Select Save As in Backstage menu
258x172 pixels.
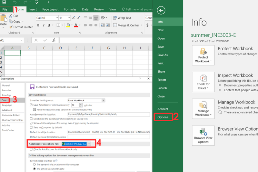coord(163,55)
